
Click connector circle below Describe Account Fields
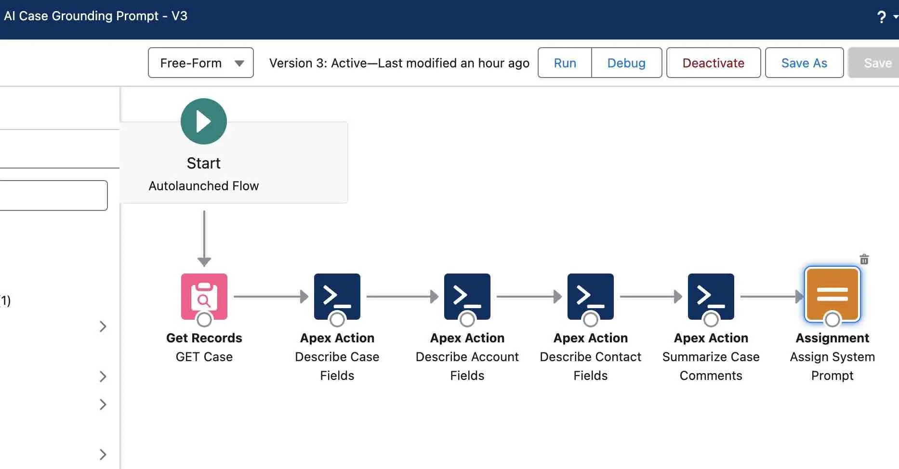point(467,319)
